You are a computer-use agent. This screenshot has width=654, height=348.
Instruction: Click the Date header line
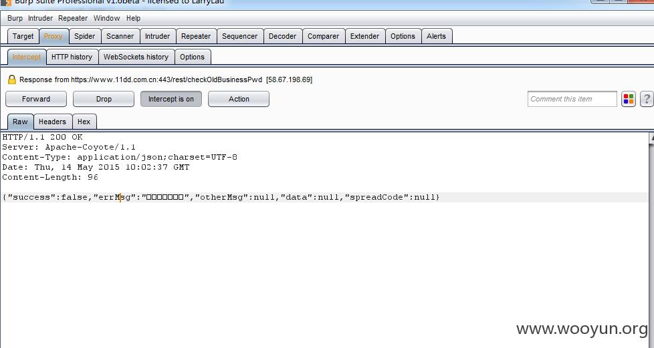pos(96,167)
